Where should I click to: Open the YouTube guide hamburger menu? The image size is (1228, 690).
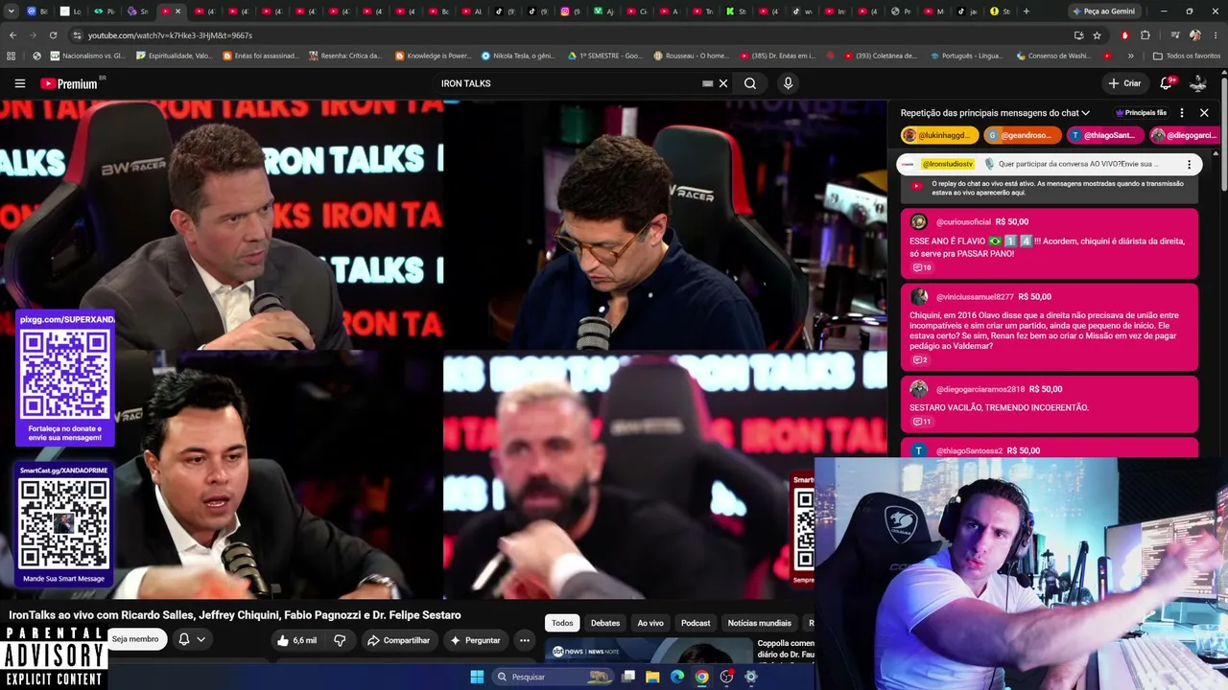click(19, 83)
